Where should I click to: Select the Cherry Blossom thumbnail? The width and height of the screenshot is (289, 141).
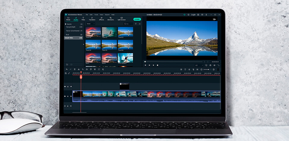[126, 58]
